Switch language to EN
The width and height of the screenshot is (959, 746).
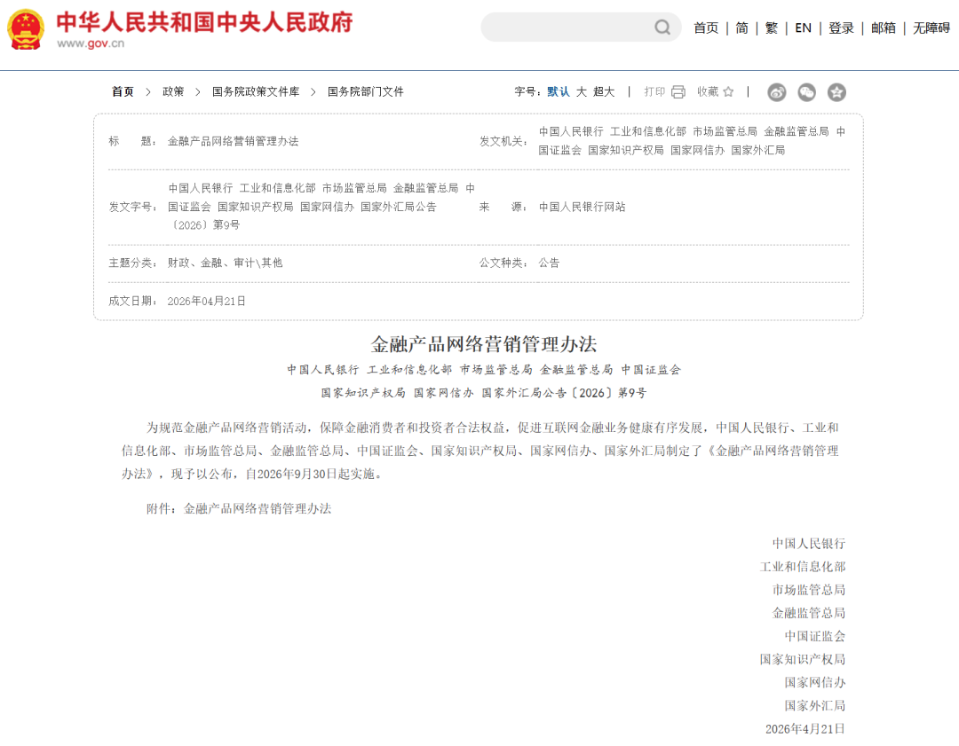click(803, 28)
